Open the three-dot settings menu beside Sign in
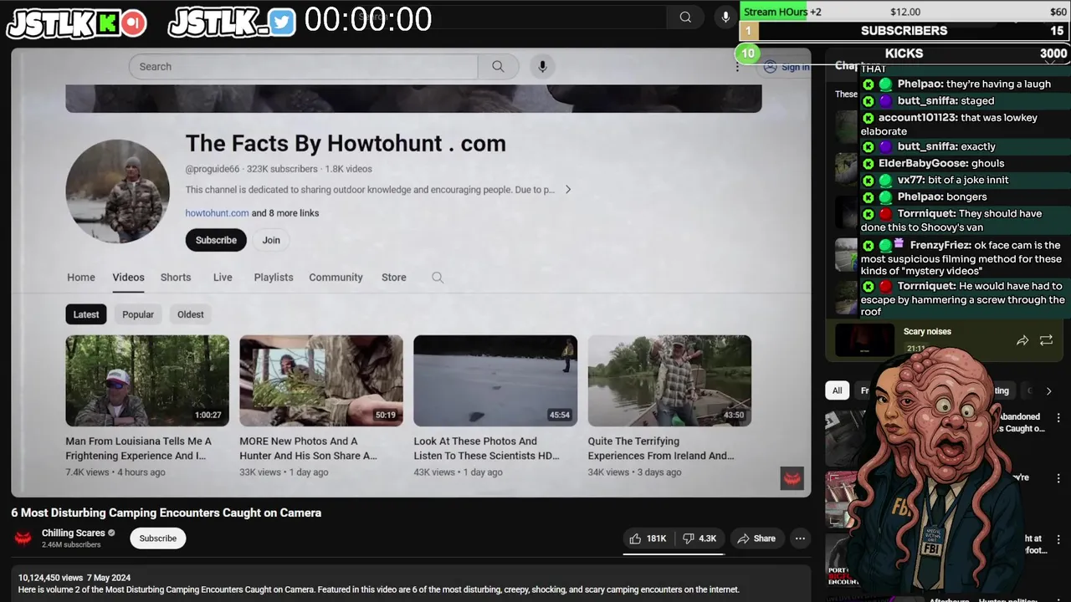 click(x=737, y=67)
